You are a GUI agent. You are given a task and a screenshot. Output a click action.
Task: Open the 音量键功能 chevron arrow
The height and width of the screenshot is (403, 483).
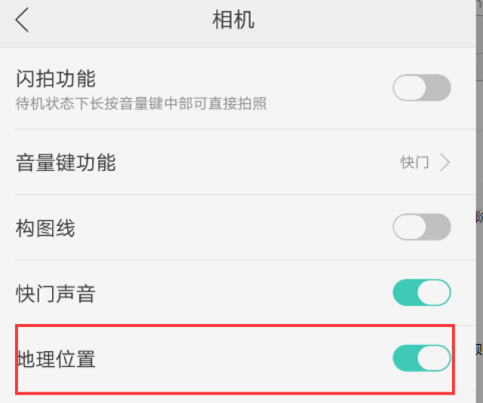[445, 162]
